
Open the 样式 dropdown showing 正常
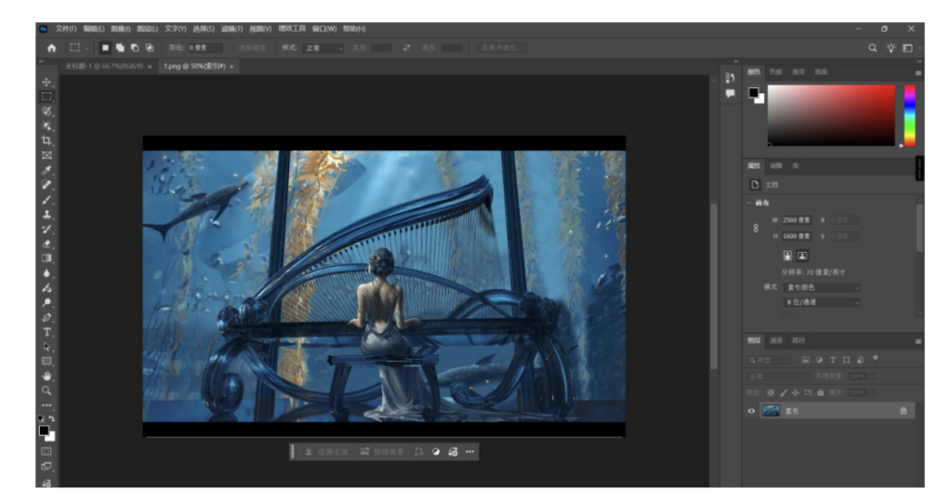pos(324,47)
